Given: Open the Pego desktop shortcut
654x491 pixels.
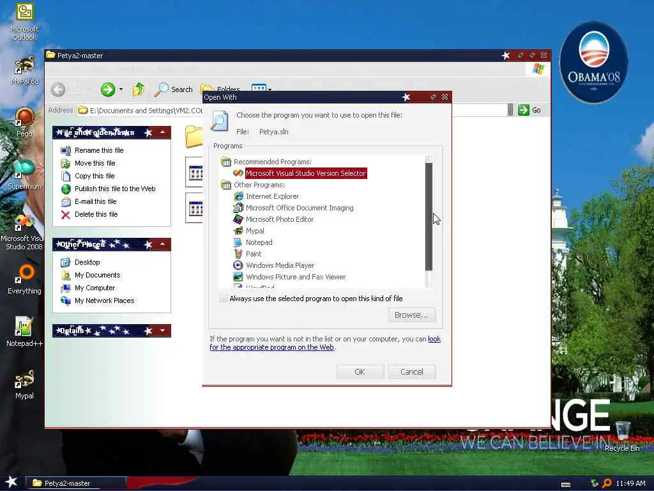Looking at the screenshot, I should pos(24,122).
